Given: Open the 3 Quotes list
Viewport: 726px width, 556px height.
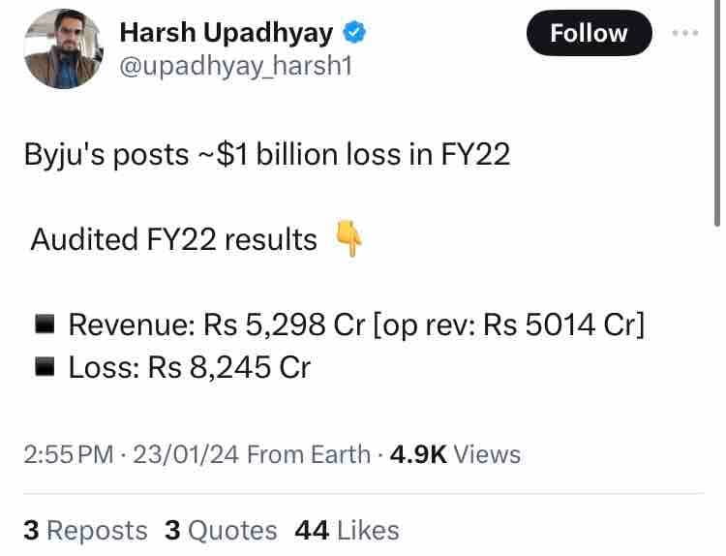Looking at the screenshot, I should pos(221,530).
